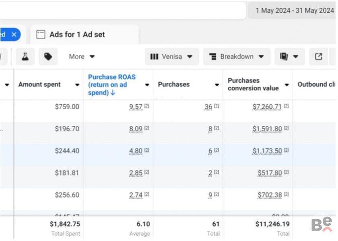Click the search and filter input bar
338x241 pixels.
123,10
